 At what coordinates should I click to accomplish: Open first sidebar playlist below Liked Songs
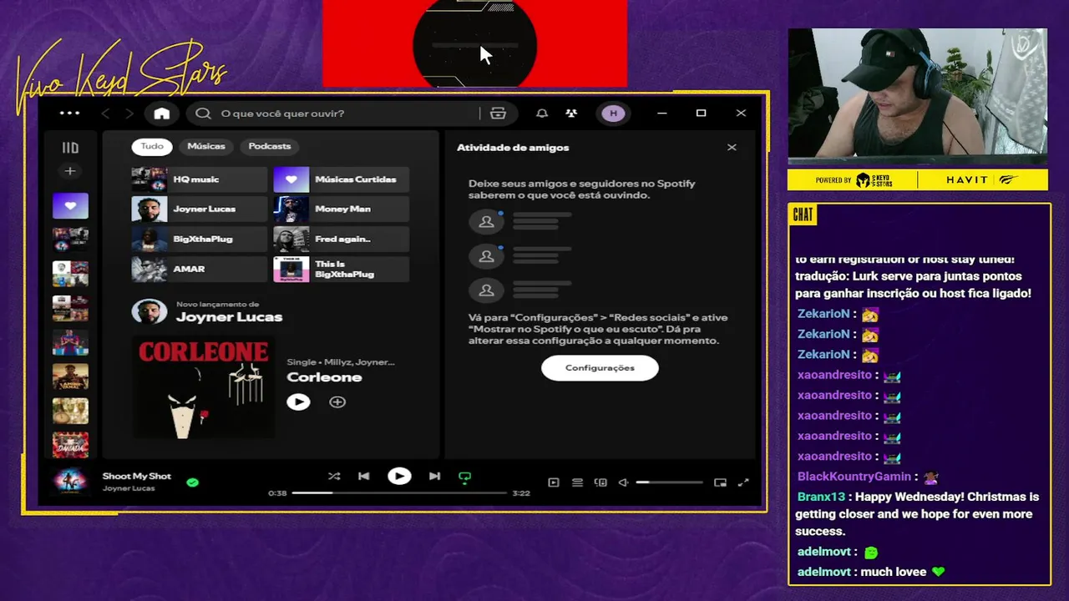(70, 240)
